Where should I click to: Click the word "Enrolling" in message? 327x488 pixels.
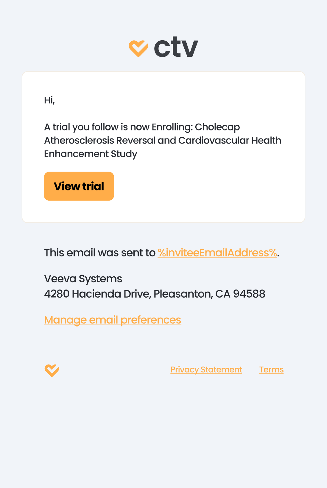click(x=172, y=127)
